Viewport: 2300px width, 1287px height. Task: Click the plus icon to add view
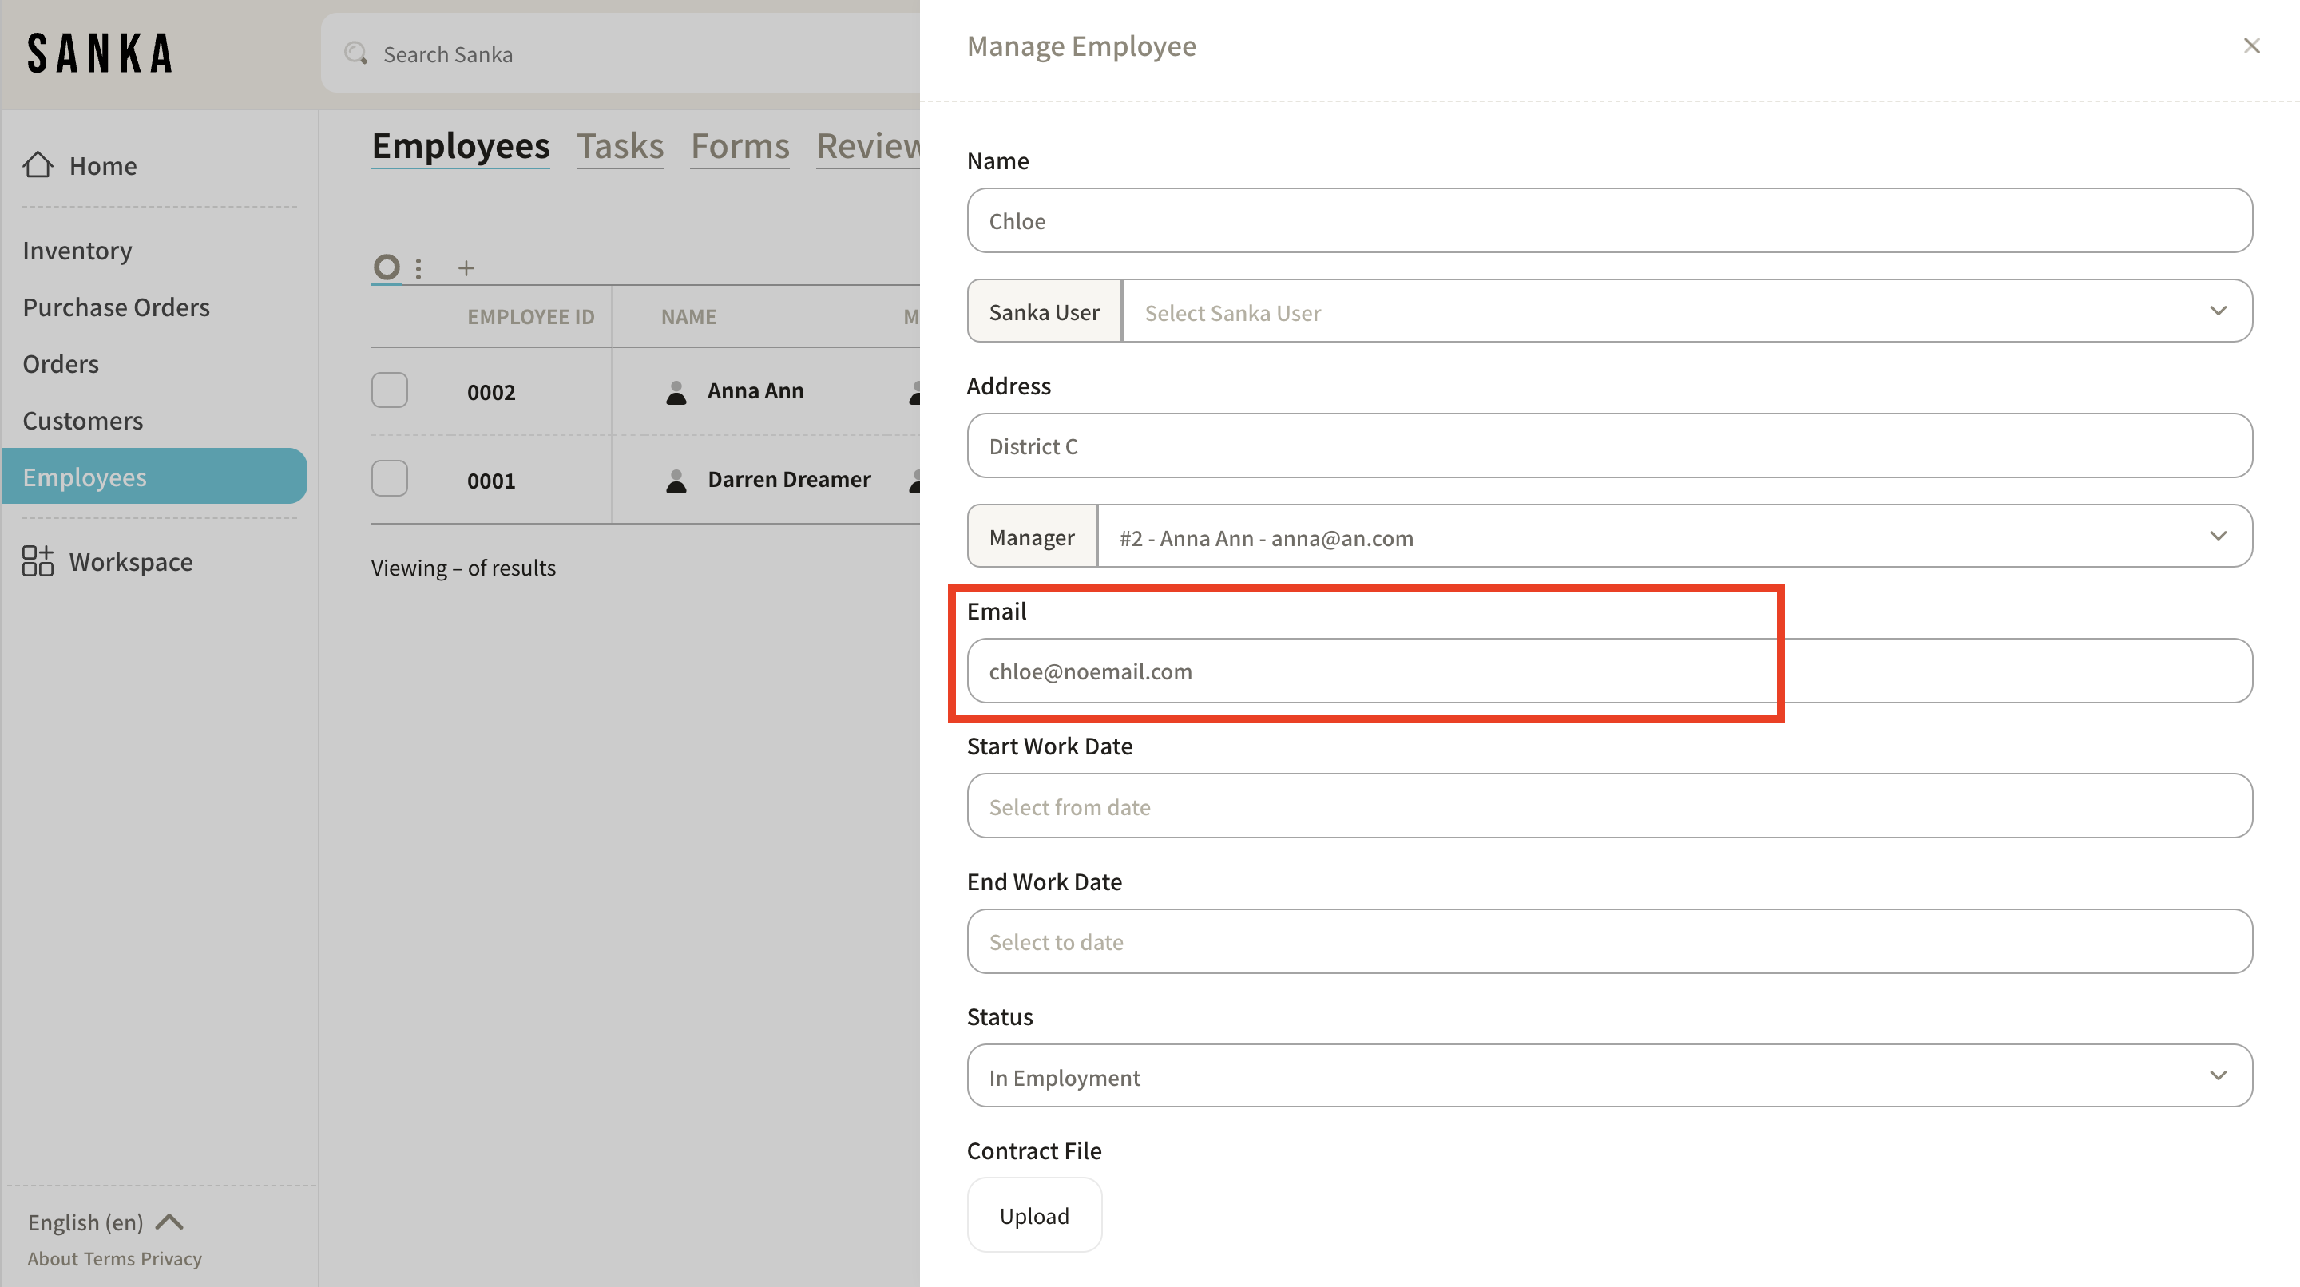(x=466, y=267)
